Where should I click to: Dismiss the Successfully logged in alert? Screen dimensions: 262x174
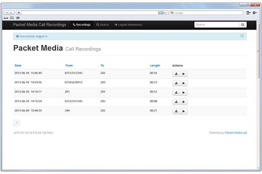point(242,36)
